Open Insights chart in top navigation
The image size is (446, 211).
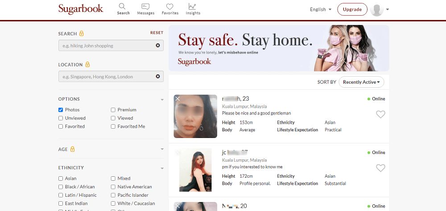click(193, 9)
